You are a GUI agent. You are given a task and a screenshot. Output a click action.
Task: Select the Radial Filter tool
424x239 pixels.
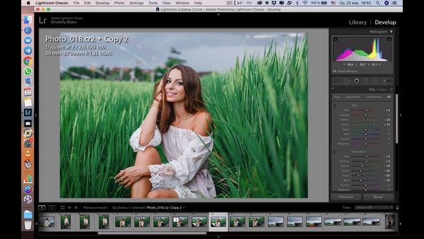(375, 81)
